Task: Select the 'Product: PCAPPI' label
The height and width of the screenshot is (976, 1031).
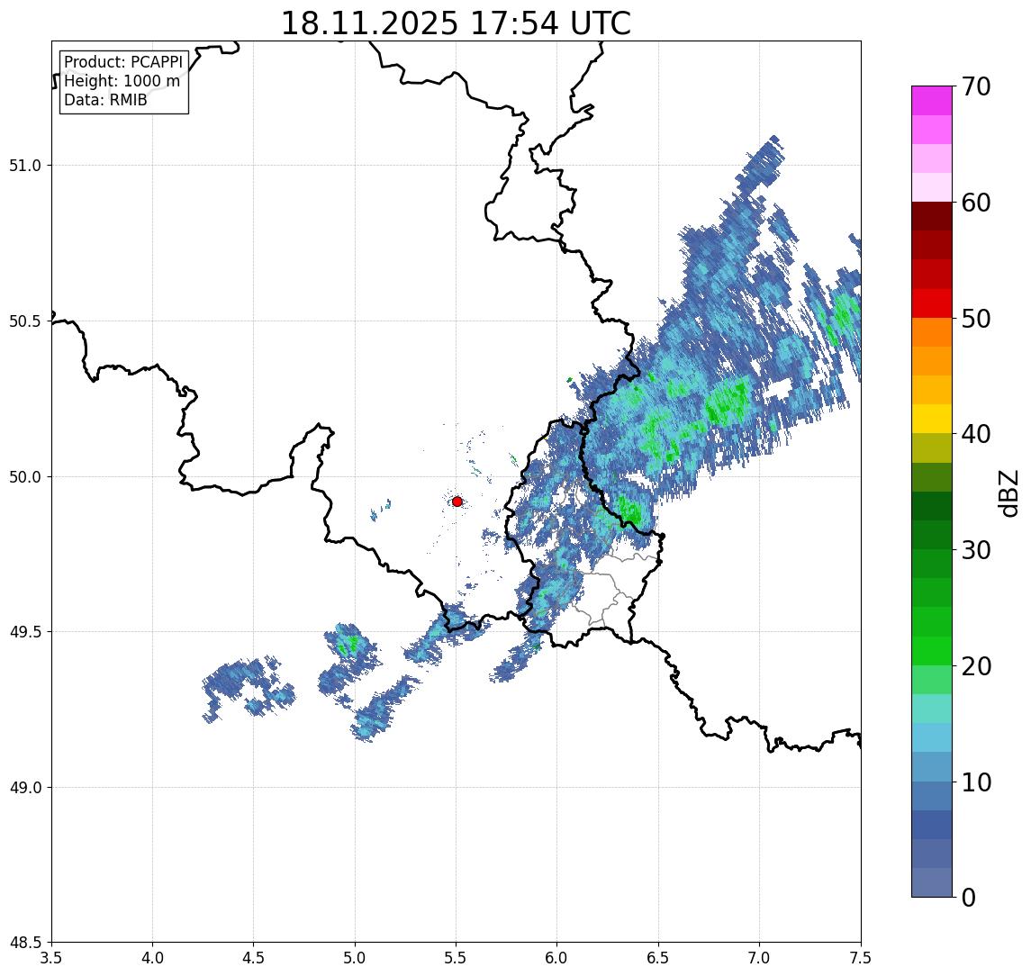Action: point(123,62)
